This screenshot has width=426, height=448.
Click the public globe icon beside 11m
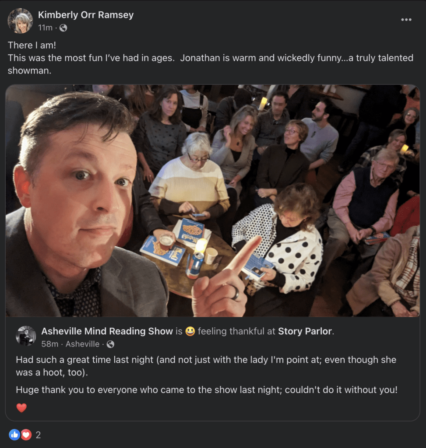tap(63, 28)
